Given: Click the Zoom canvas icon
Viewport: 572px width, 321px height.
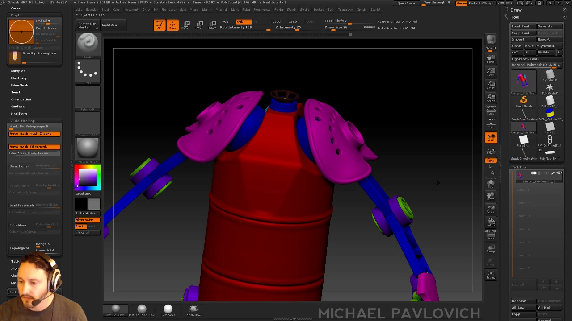Looking at the screenshot, I should pyautogui.click(x=491, y=71).
